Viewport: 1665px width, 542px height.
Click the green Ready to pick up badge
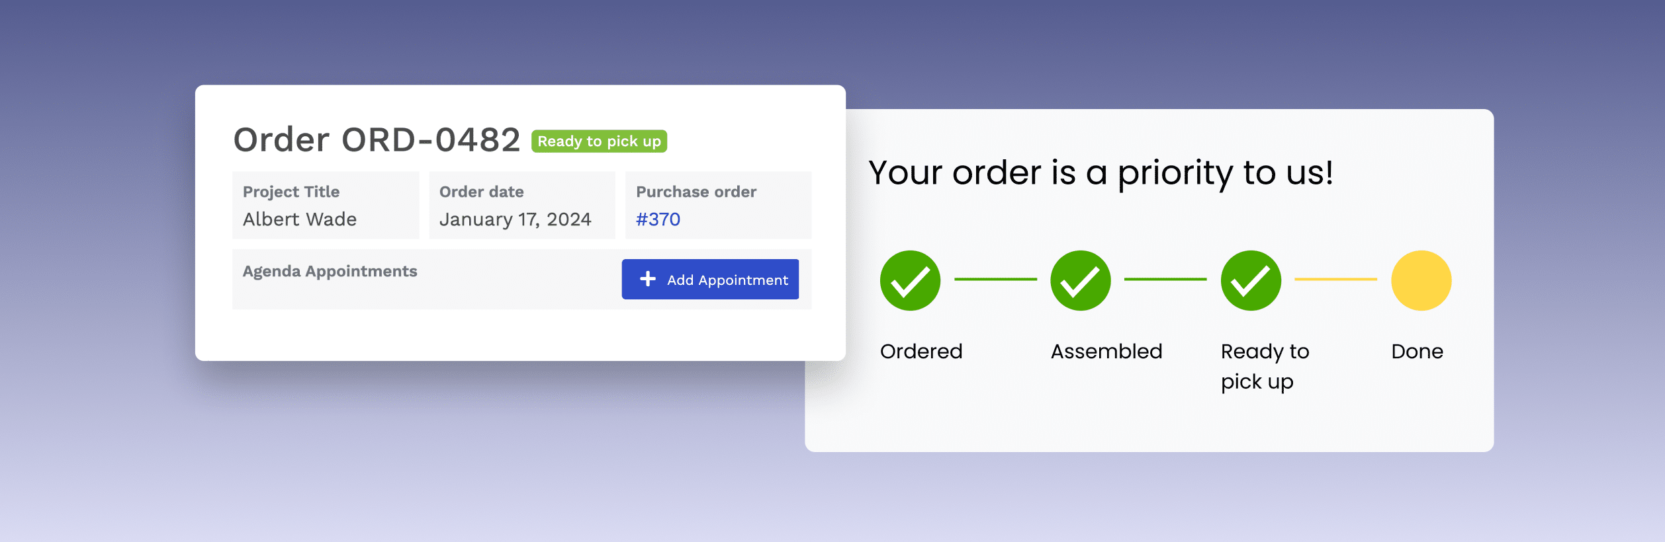(x=599, y=141)
